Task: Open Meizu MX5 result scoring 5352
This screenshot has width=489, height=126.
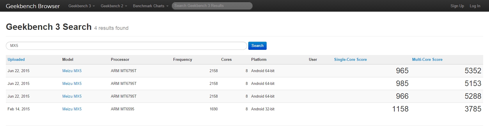Action: click(x=72, y=71)
